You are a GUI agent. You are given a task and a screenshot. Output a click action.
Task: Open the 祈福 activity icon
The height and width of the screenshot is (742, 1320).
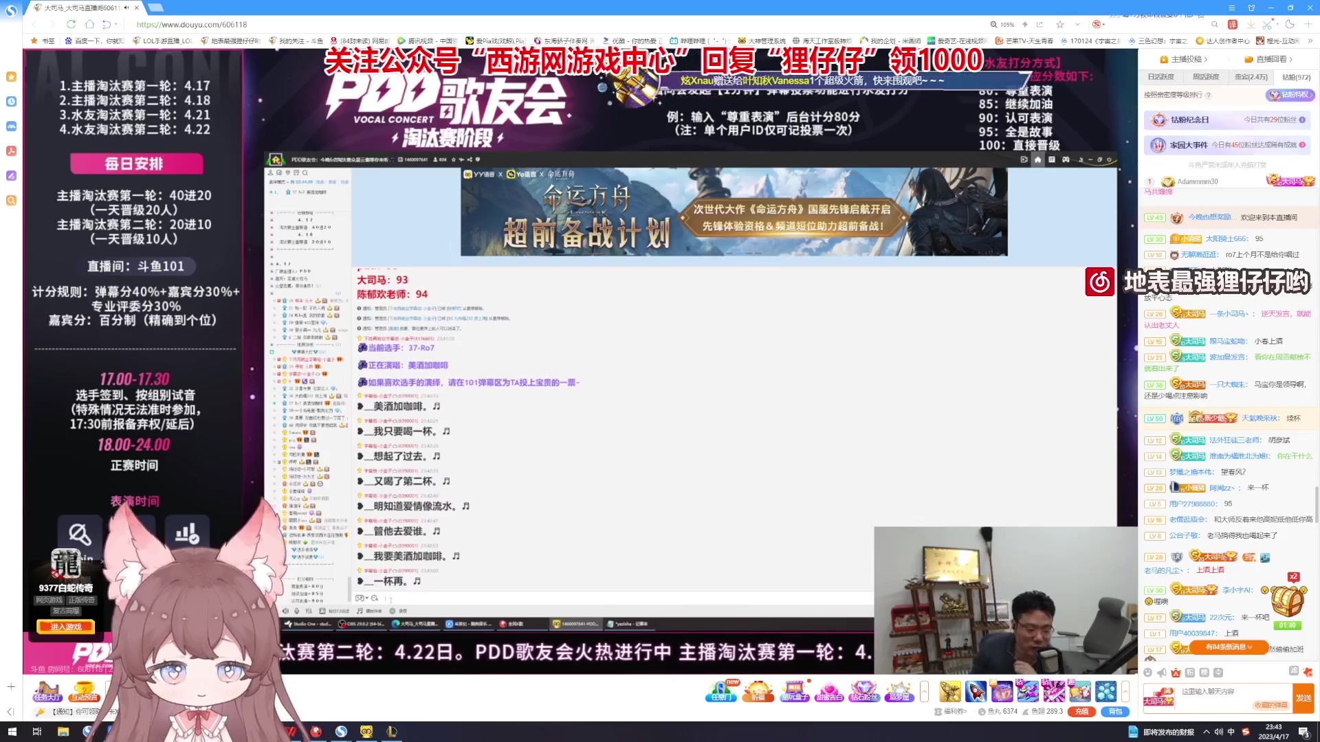point(758,690)
